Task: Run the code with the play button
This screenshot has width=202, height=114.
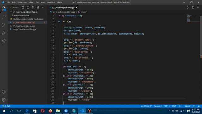Action: tap(188, 7)
